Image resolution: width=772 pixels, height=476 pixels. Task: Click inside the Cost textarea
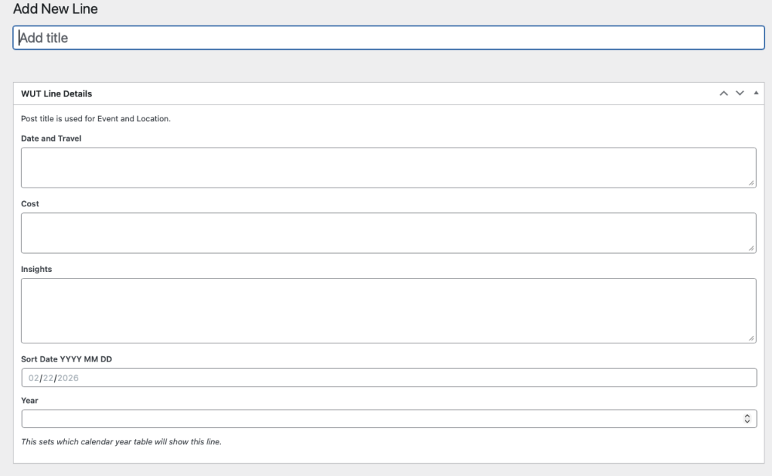tap(388, 233)
